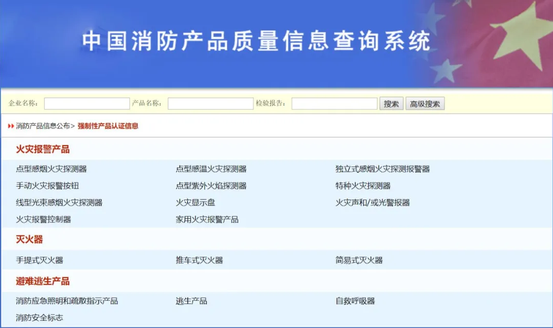Select 手动火灾报警按钮
553x328 pixels.
(46, 186)
